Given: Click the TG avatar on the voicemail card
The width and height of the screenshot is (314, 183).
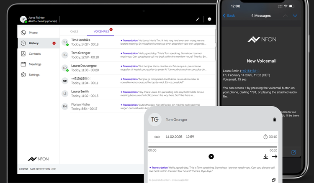Looking at the screenshot, I should [x=155, y=119].
